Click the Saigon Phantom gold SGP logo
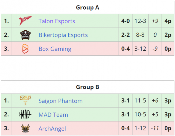 click(25, 100)
